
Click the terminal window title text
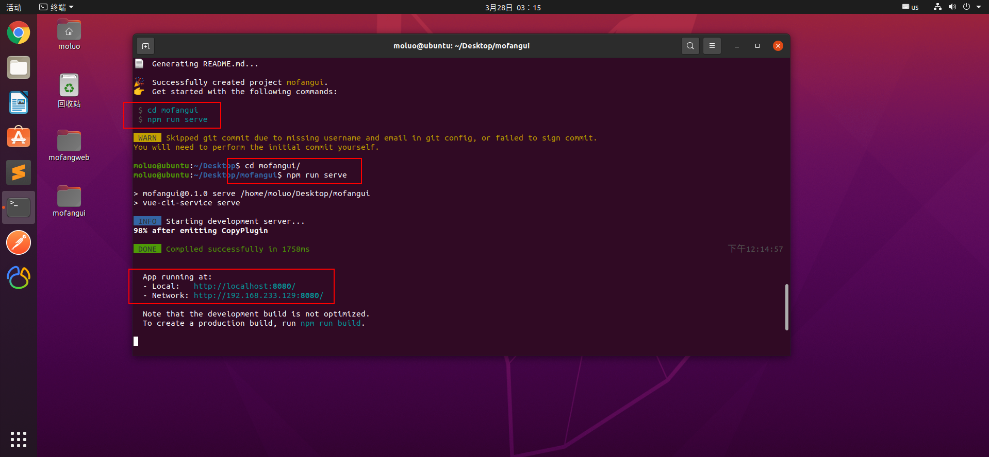[x=461, y=46]
